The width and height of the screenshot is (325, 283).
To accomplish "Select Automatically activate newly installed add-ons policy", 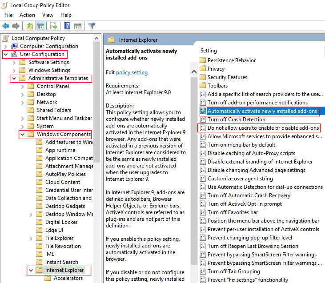I will 262,111.
